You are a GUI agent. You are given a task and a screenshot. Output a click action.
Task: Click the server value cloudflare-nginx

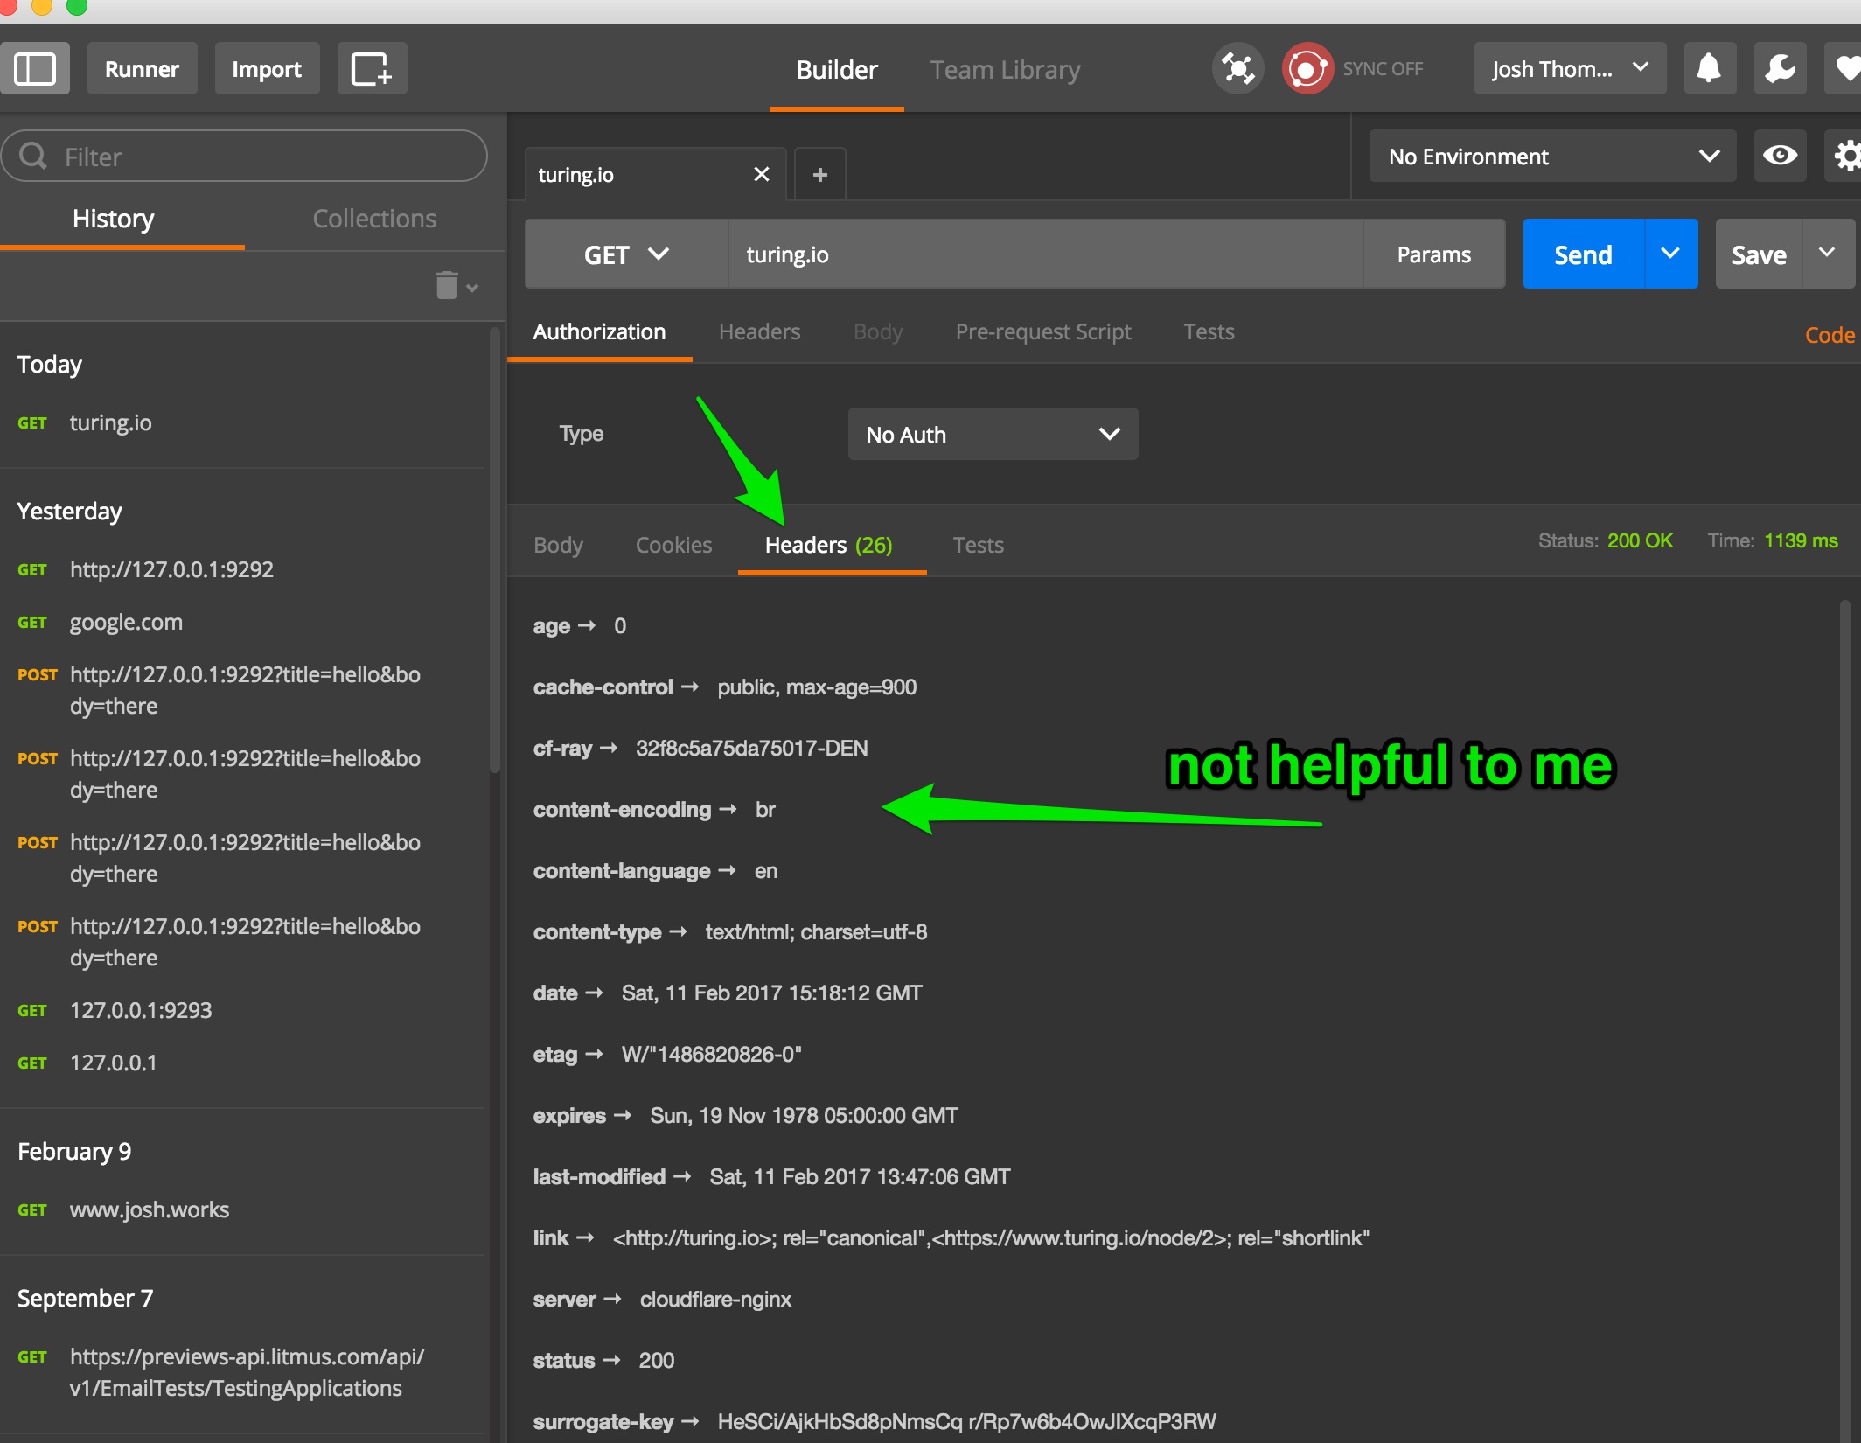[715, 1300]
